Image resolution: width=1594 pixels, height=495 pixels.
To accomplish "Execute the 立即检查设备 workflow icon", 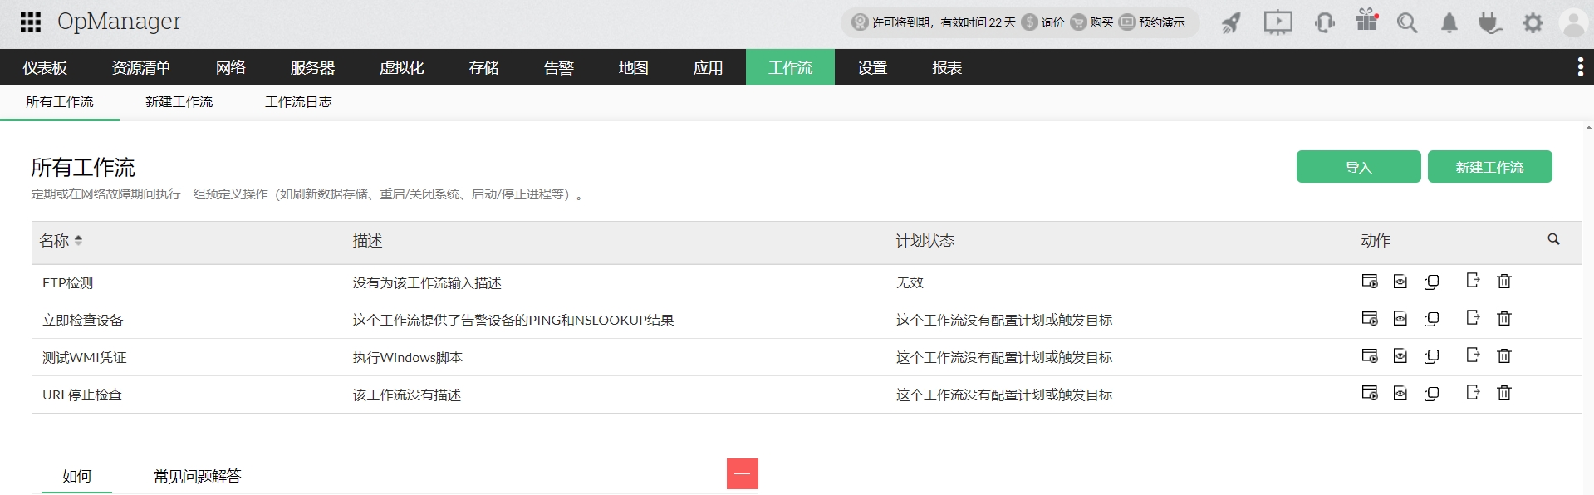I will pyautogui.click(x=1370, y=319).
